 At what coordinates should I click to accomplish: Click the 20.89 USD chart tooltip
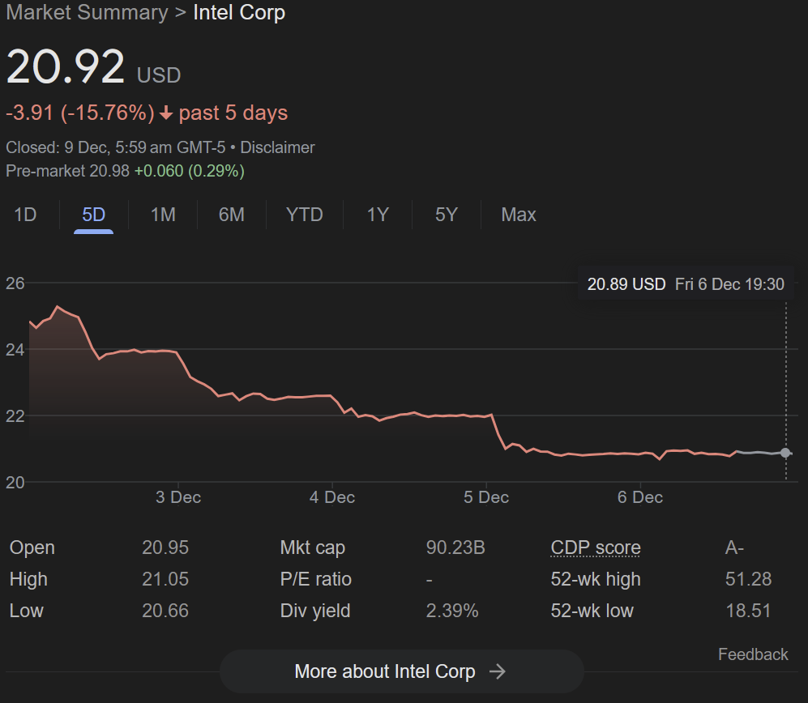click(x=686, y=284)
